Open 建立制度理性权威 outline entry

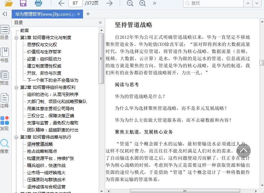(44, 66)
